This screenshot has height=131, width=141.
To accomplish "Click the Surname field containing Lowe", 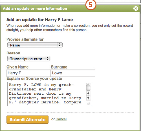I will pyautogui.click(x=73, y=73).
